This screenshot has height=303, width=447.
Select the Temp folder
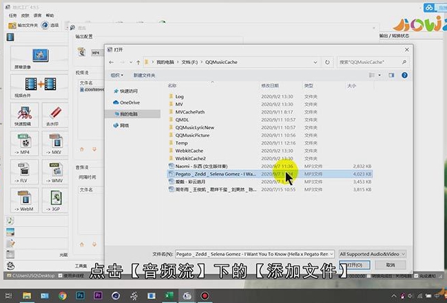pos(181,143)
